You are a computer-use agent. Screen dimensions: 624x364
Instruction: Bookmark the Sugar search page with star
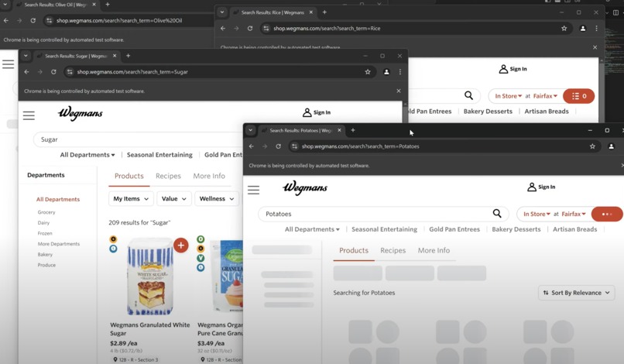pos(368,72)
